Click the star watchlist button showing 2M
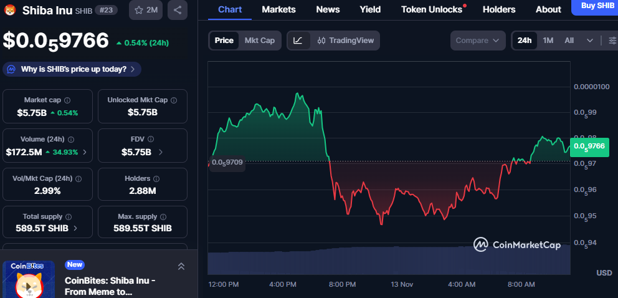The image size is (618, 298). (145, 10)
